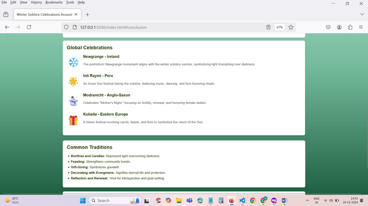Click the star icon beside Inti Raymi
The image size is (368, 206).
pyautogui.click(x=73, y=81)
